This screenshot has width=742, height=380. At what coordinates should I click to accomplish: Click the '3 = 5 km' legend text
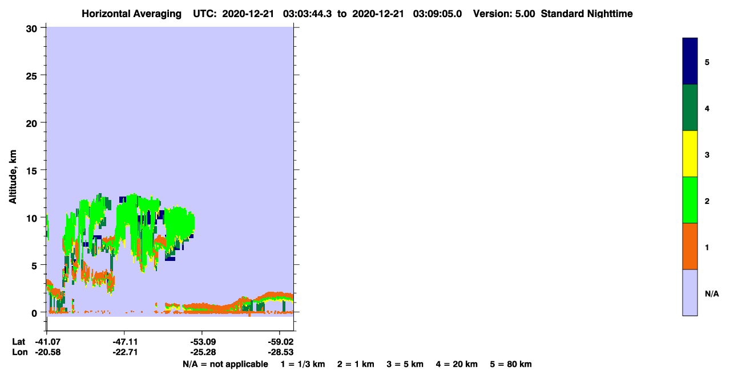pos(405,364)
